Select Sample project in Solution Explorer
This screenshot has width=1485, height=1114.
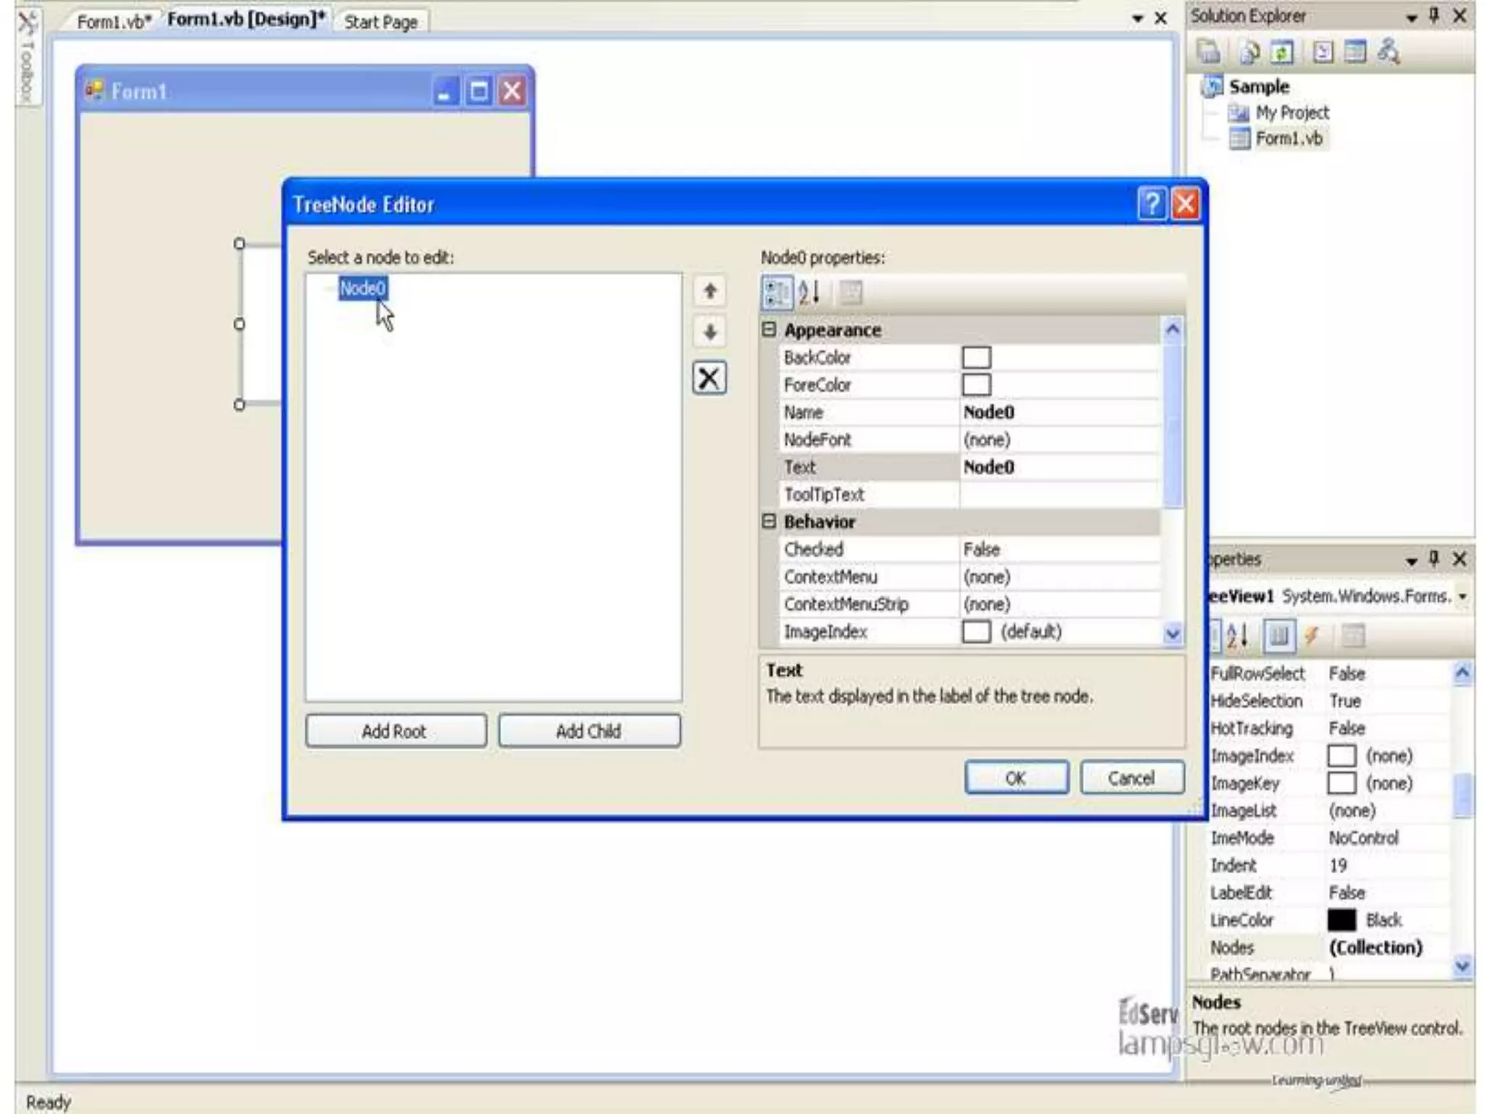click(x=1259, y=86)
